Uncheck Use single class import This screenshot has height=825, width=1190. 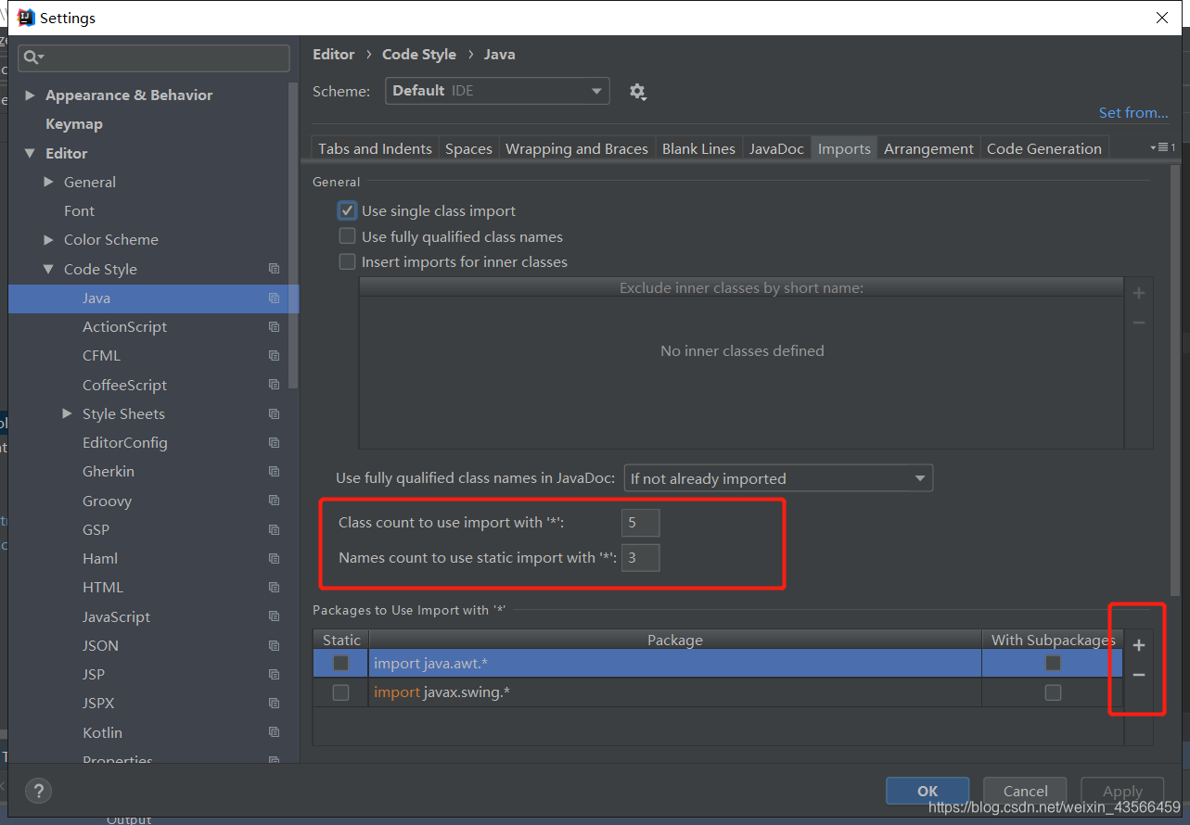[x=348, y=210]
